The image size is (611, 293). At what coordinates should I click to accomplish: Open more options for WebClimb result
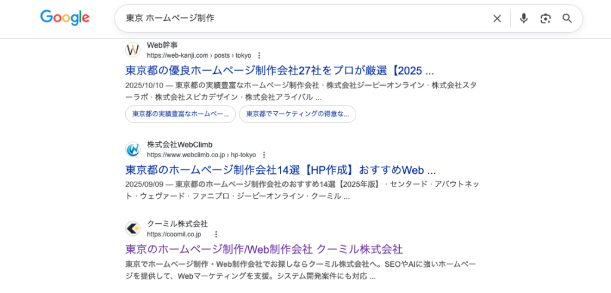(264, 155)
